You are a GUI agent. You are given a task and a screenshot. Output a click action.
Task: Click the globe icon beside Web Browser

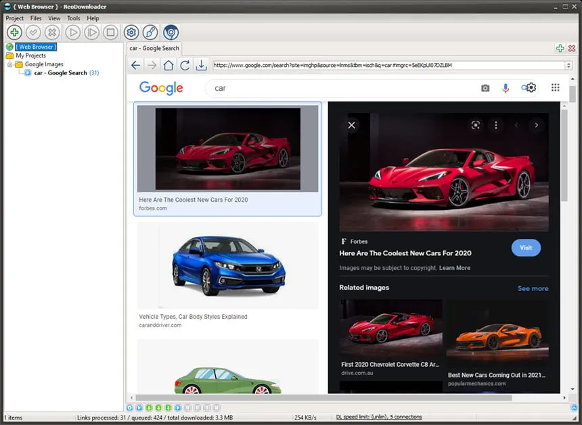tap(9, 47)
